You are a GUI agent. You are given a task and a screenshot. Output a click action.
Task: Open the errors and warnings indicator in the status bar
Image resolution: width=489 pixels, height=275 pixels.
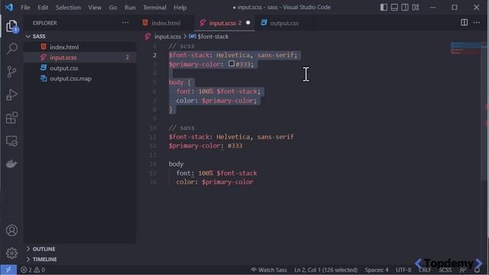click(33, 270)
